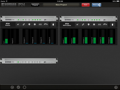Edit the New Project name field
This screenshot has width=120, height=90.
pos(61,5)
